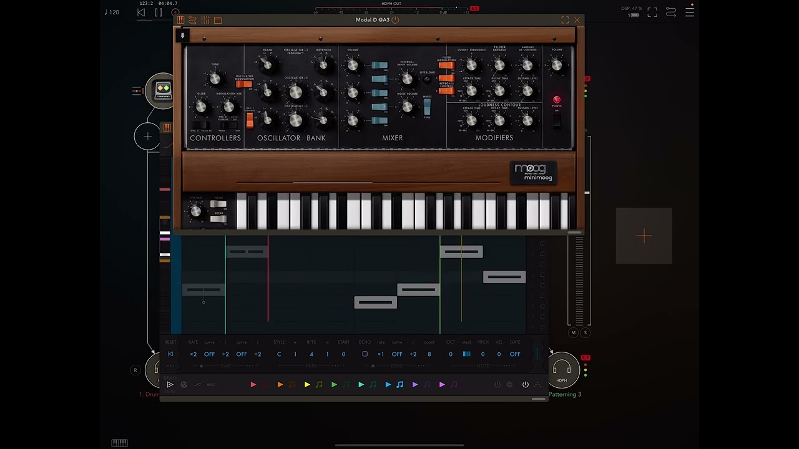Click the Noise Volume knob
799x449 pixels.
(x=407, y=107)
